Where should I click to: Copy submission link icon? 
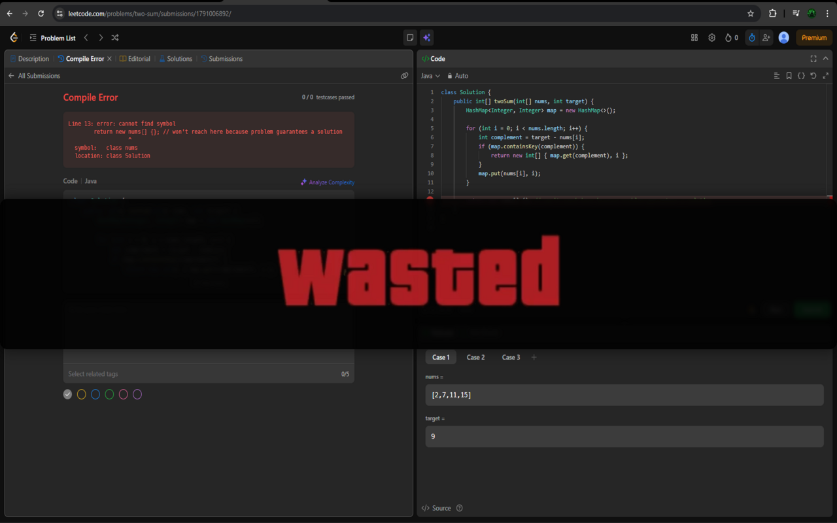[x=405, y=76]
